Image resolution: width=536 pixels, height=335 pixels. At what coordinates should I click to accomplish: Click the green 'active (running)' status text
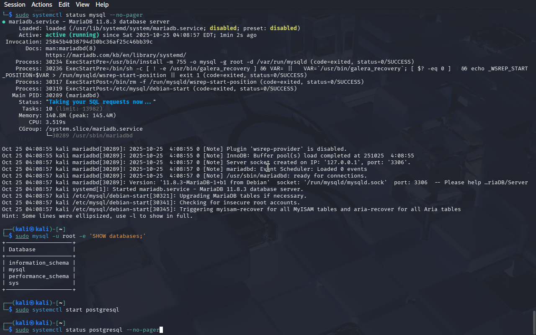(72, 35)
